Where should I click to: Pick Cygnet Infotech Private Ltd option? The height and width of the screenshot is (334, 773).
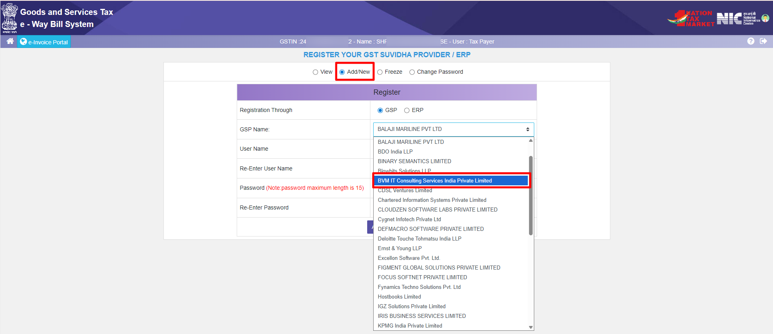(x=409, y=220)
